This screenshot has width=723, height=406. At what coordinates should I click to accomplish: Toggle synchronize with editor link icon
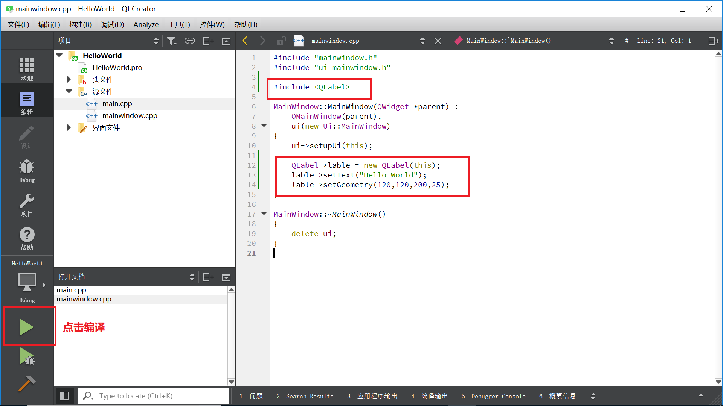(190, 41)
